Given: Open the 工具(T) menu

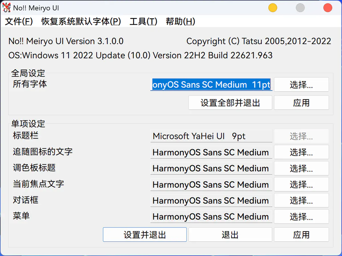Looking at the screenshot, I should [143, 22].
